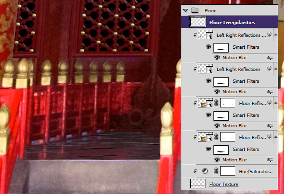This screenshot has height=194, width=284.
Task: Click smart object thumbnail of untruncated 'Left Right Reflections' layer
Action: 205,69
